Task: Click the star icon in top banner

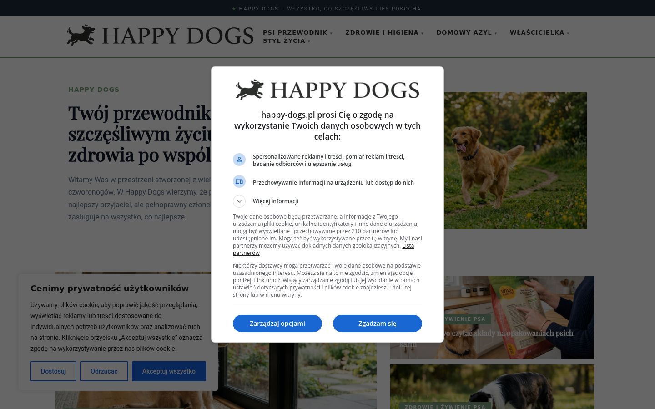Action: click(x=234, y=9)
